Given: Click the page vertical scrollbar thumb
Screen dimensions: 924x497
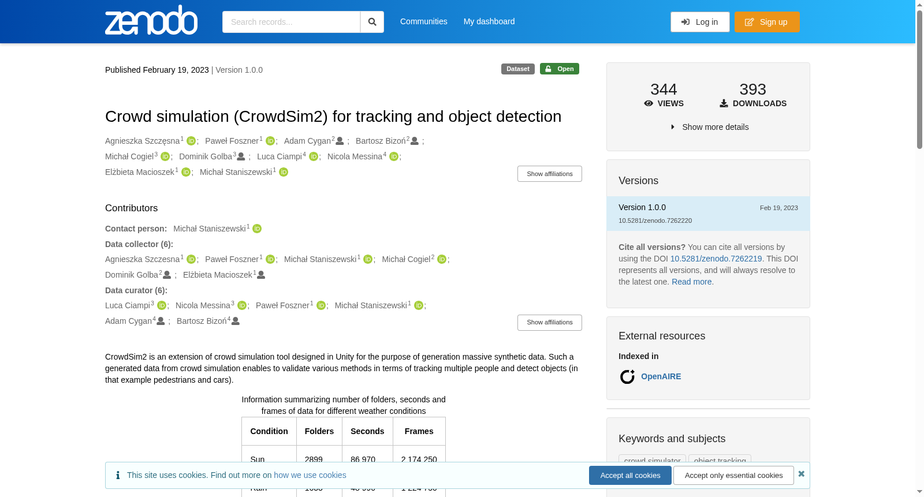Looking at the screenshot, I should coord(919,79).
